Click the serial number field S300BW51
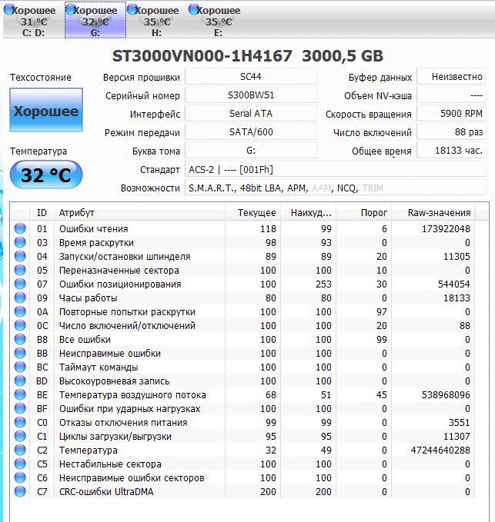495x522 pixels. coord(251,95)
